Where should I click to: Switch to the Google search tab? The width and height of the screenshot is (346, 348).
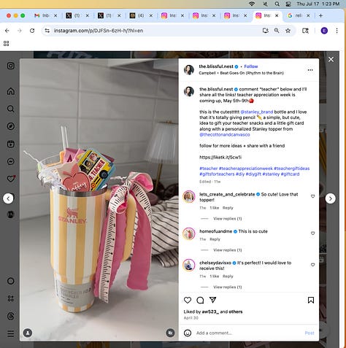[x=298, y=15]
